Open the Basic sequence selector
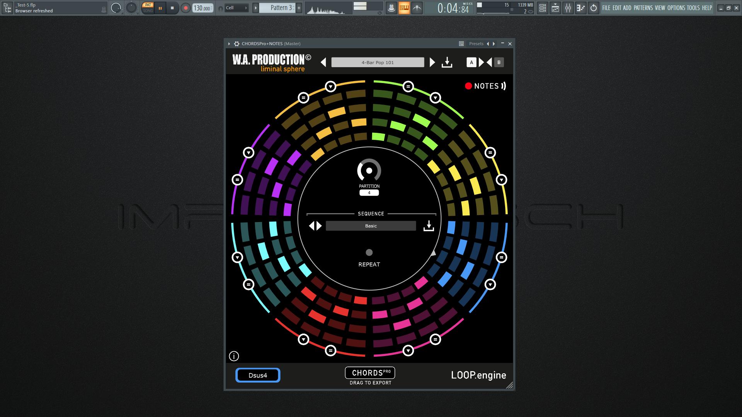This screenshot has width=742, height=417. click(371, 226)
